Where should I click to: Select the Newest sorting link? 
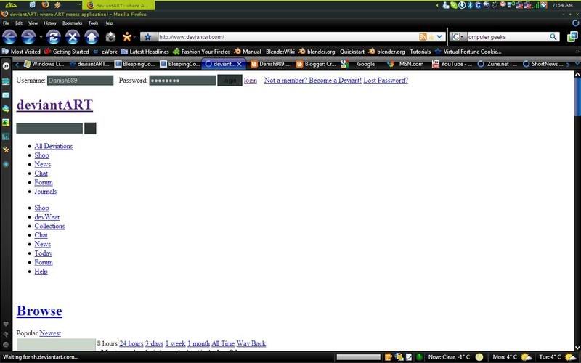pos(50,333)
